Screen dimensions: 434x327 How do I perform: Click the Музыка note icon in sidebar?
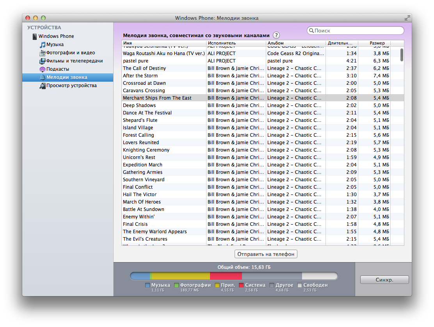point(43,45)
